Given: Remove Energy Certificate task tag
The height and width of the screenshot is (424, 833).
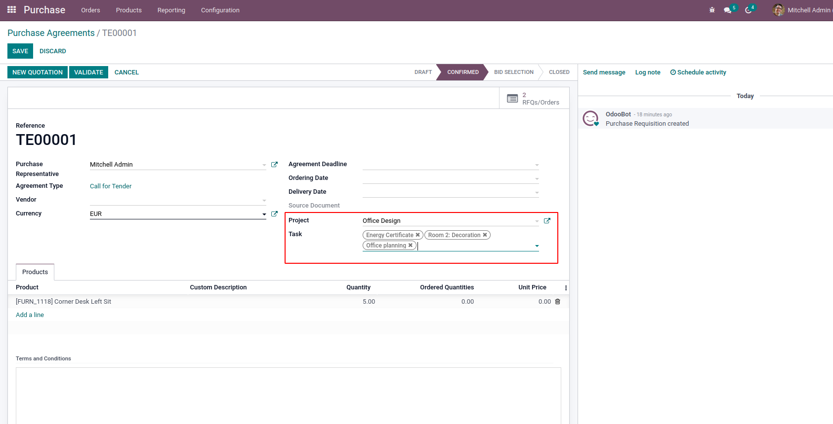Looking at the screenshot, I should click(x=418, y=235).
